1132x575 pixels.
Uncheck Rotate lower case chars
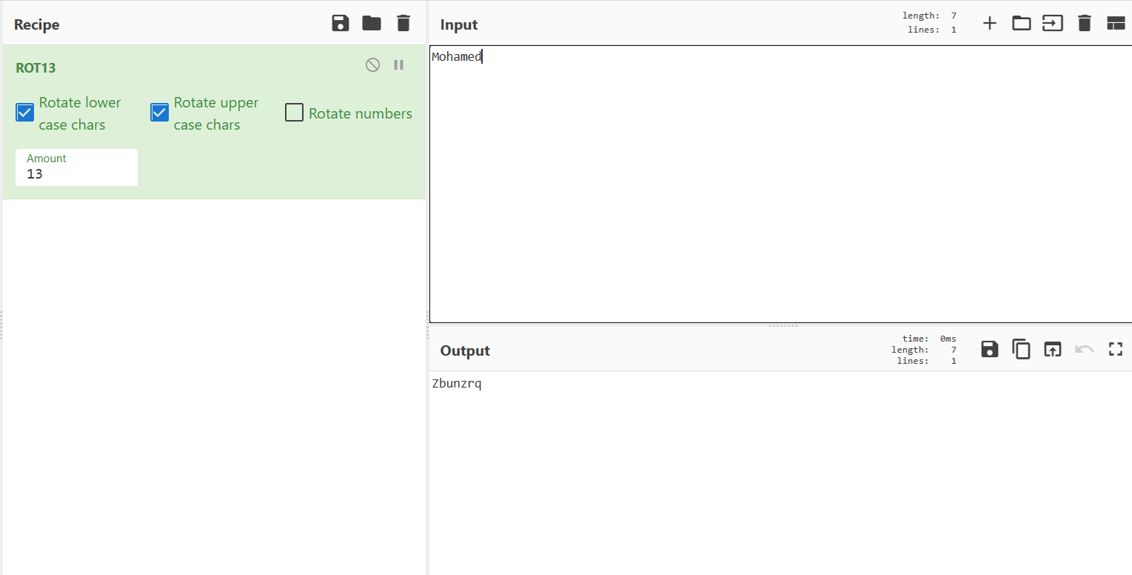point(25,113)
